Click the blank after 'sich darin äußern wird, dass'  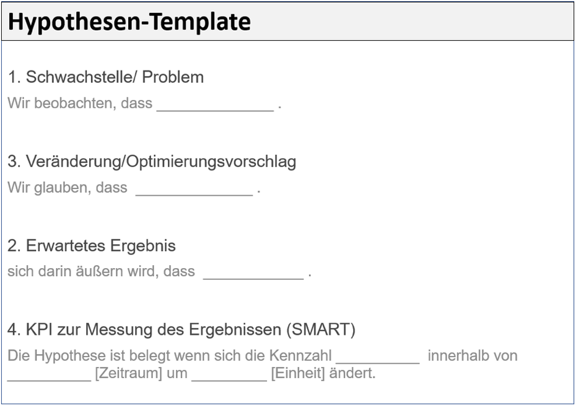(253, 273)
